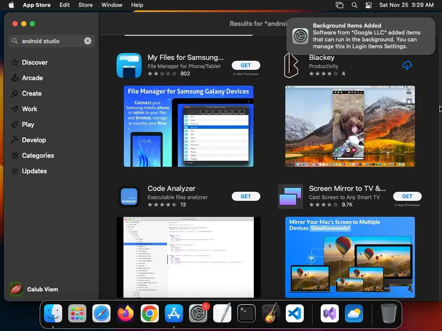Click the date and time in menu bar
This screenshot has width=442, height=331.
tap(406, 5)
